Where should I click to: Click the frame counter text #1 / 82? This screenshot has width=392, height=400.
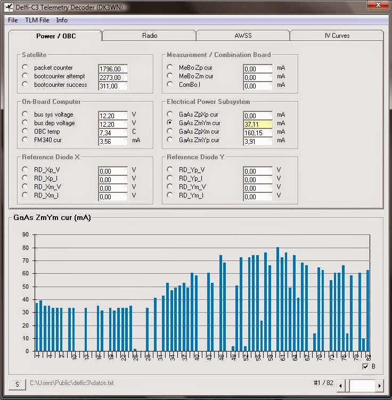pos(323,383)
